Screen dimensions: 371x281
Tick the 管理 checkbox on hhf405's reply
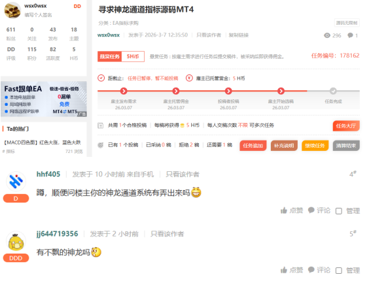click(339, 211)
